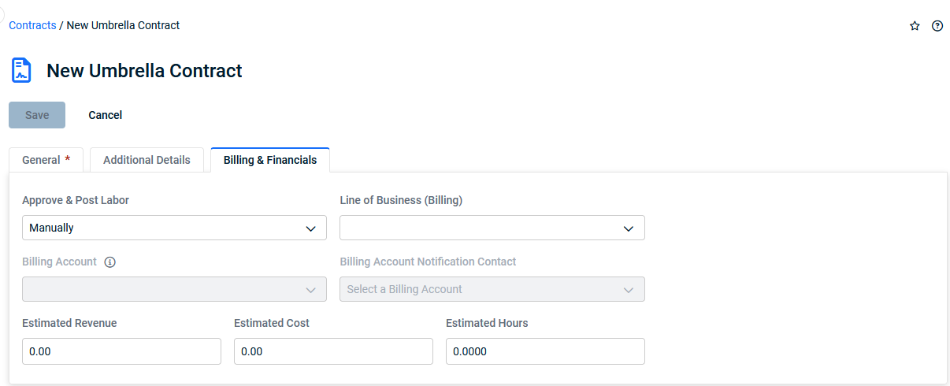Screen dimensions: 950x386
Task: Click the Billing Account Notification Contact label
Action: [428, 262]
